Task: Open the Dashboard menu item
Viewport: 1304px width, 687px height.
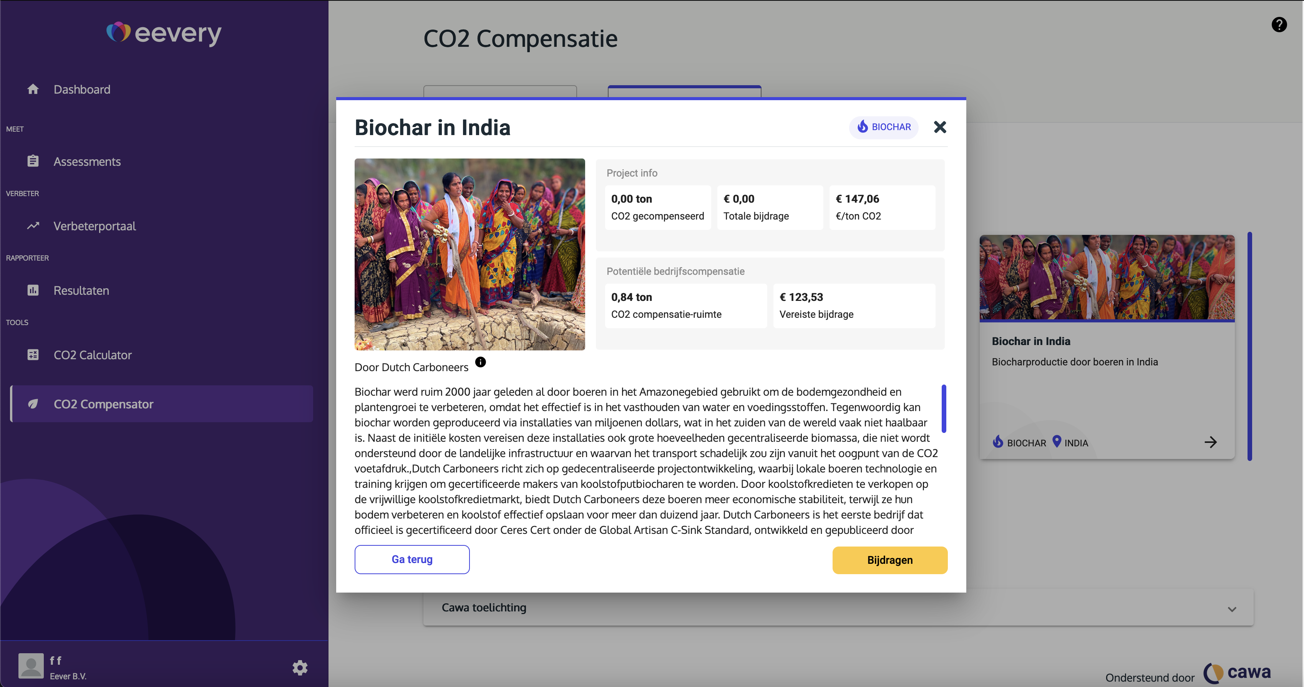Action: coord(82,89)
